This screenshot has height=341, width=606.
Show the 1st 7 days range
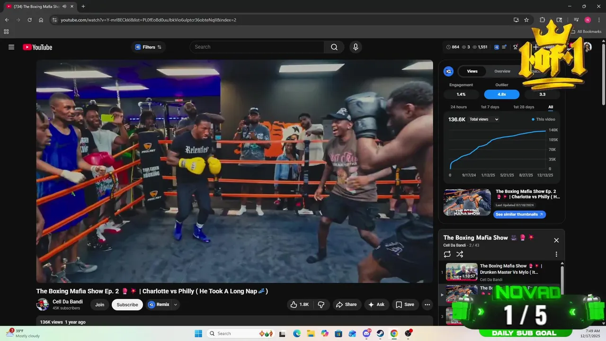click(490, 107)
